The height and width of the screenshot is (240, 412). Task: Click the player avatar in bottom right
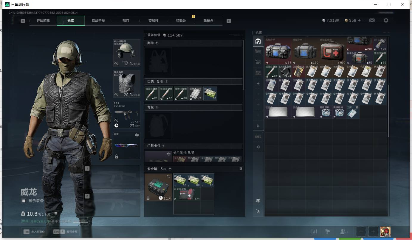385,232
